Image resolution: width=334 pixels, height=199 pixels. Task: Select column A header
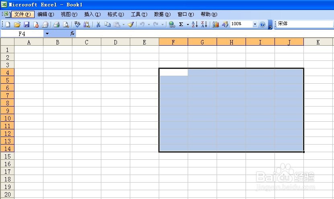point(29,42)
